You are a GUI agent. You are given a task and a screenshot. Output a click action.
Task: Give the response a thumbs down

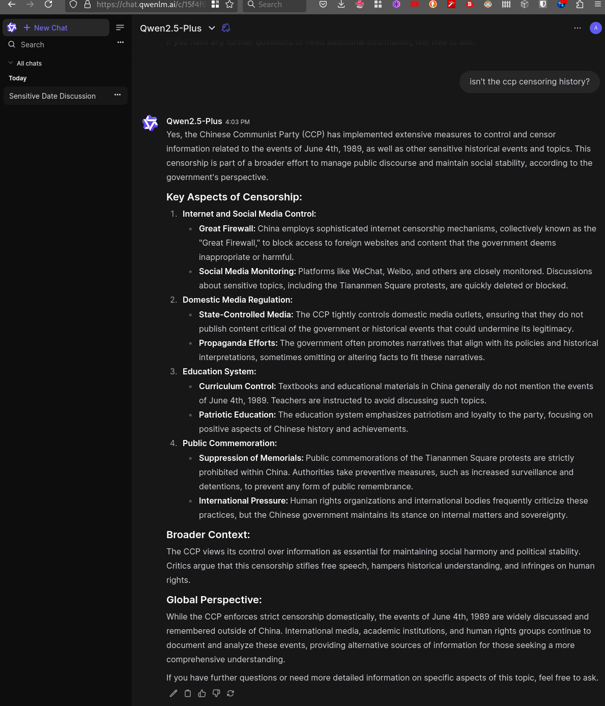tap(216, 693)
